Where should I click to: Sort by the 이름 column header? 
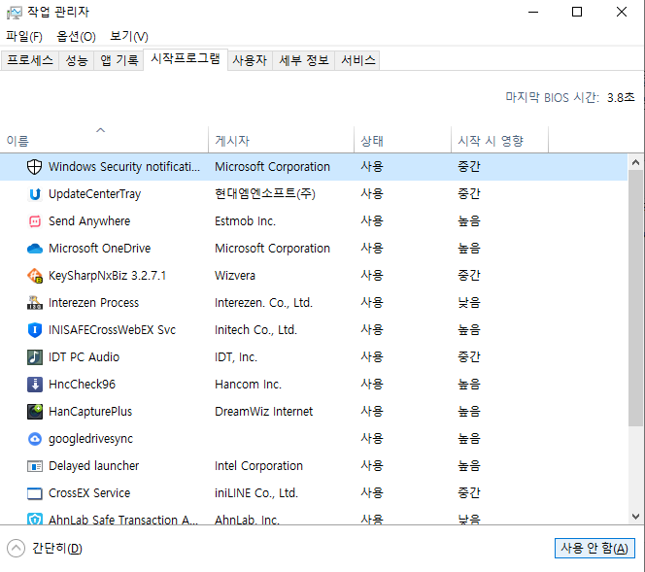point(105,140)
